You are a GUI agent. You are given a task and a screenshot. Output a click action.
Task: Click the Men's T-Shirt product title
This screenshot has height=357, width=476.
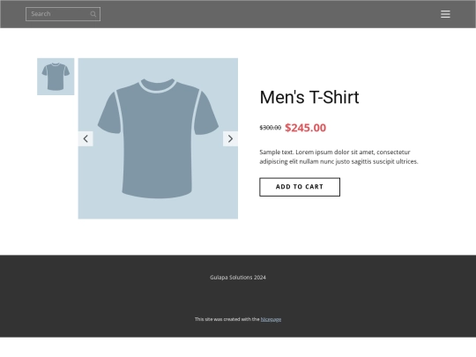pyautogui.click(x=309, y=98)
